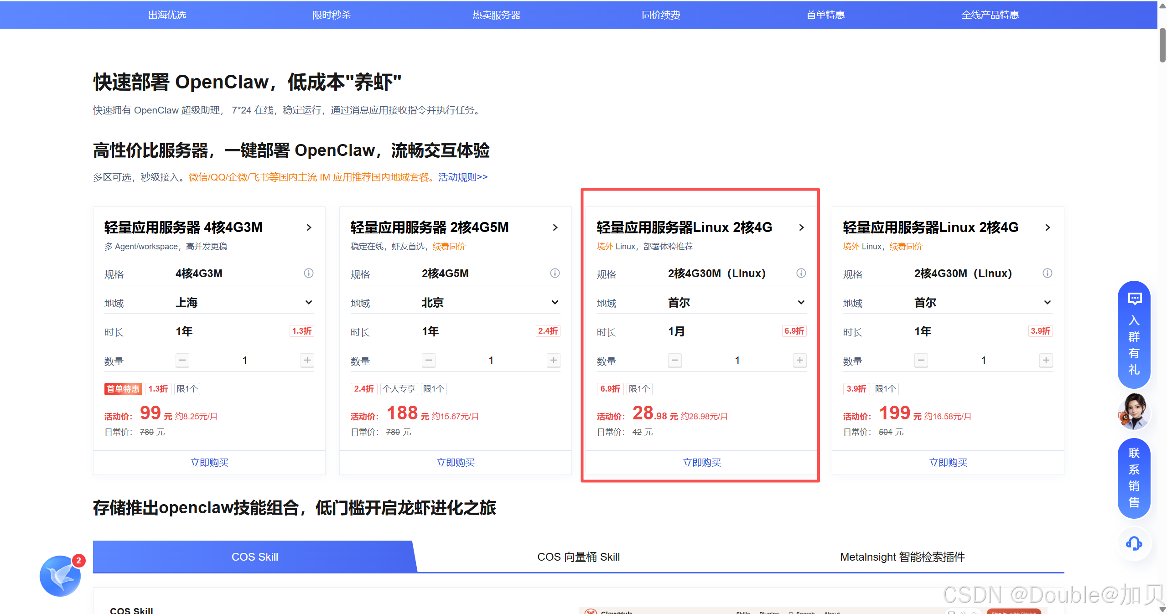Click the 首单特惠 red tag
Image resolution: width=1167 pixels, height=614 pixels.
(x=123, y=389)
